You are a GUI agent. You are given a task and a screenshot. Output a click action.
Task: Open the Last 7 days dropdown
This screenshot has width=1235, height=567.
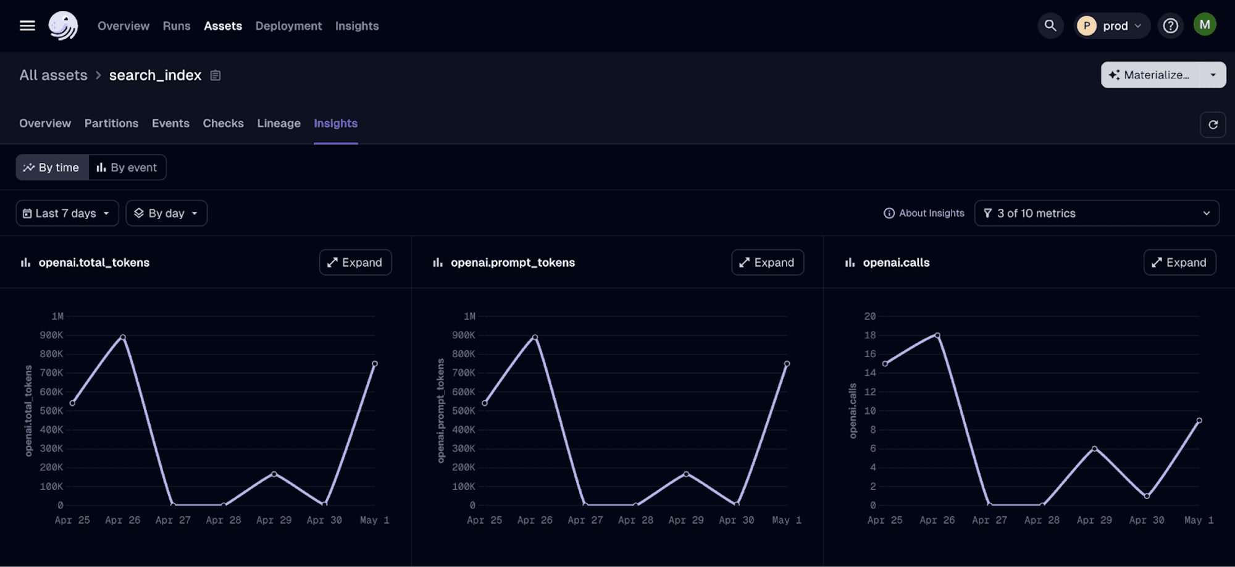[x=67, y=213]
